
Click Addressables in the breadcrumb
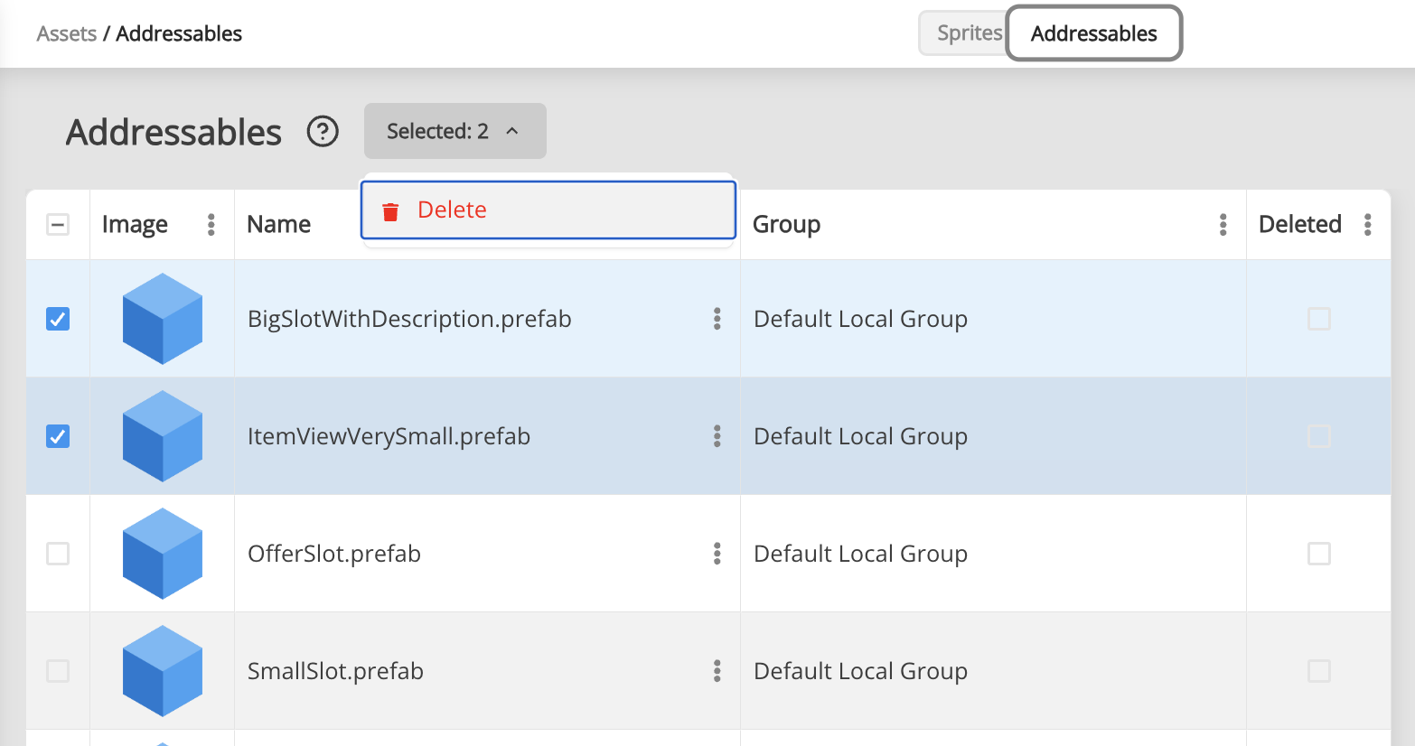179,33
